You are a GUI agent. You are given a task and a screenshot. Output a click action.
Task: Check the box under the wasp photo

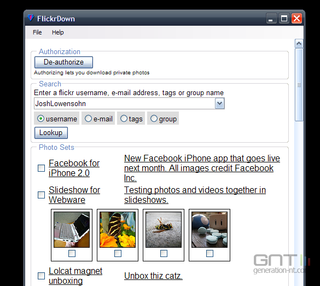click(x=164, y=254)
